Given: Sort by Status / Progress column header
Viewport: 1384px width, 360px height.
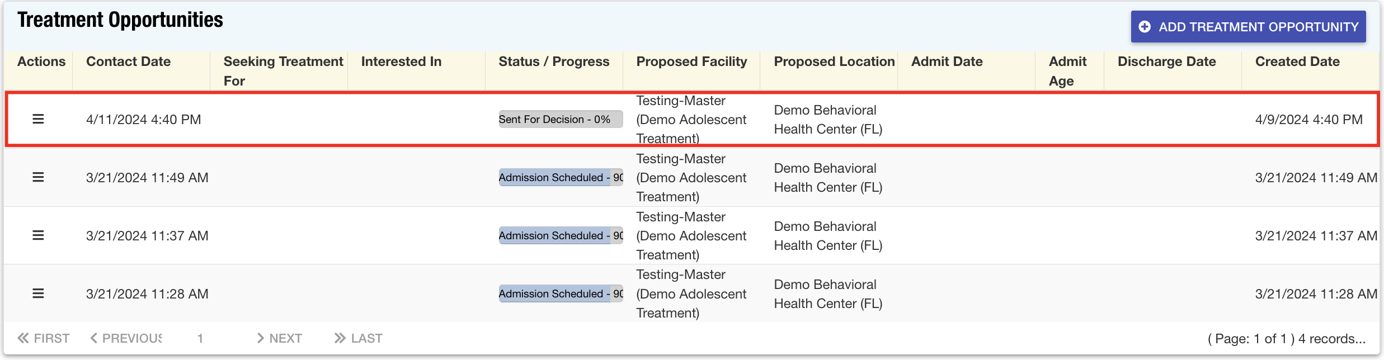Looking at the screenshot, I should [x=554, y=61].
